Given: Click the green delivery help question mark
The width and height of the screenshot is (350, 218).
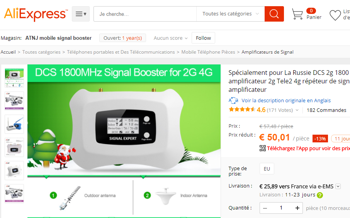Looking at the screenshot, I should 320,195.
